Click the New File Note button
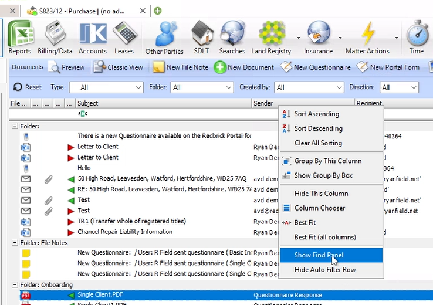 point(181,67)
